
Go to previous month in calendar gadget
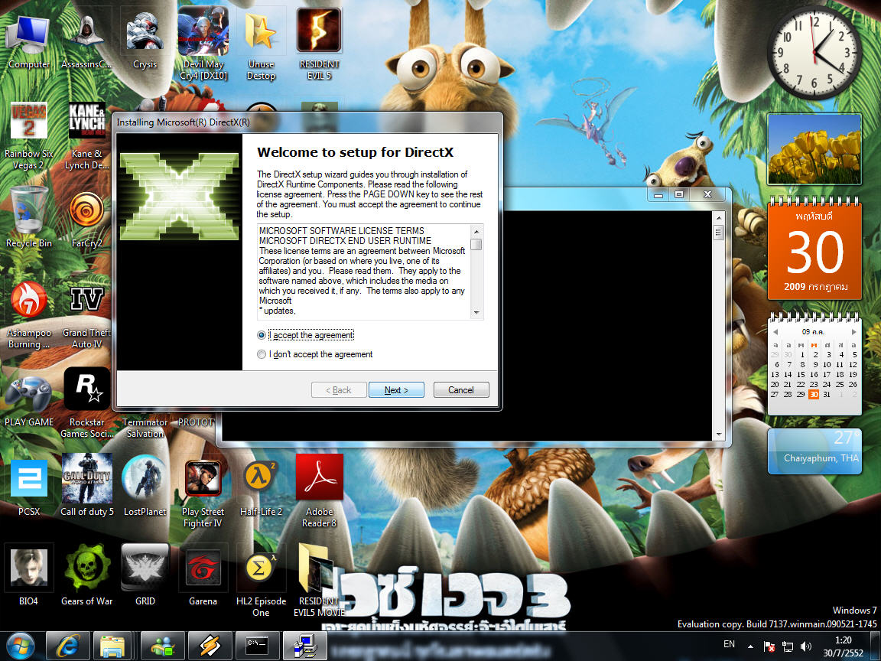click(x=775, y=331)
